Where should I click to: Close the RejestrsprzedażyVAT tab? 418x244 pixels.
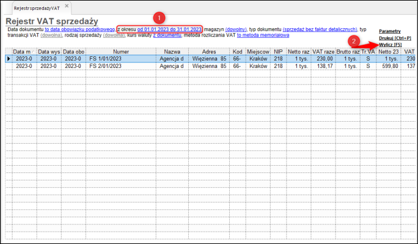click(x=67, y=6)
